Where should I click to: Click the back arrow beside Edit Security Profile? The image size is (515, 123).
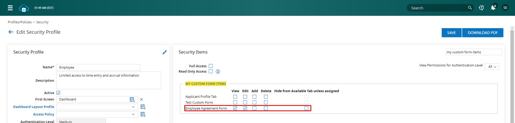[x=11, y=32]
